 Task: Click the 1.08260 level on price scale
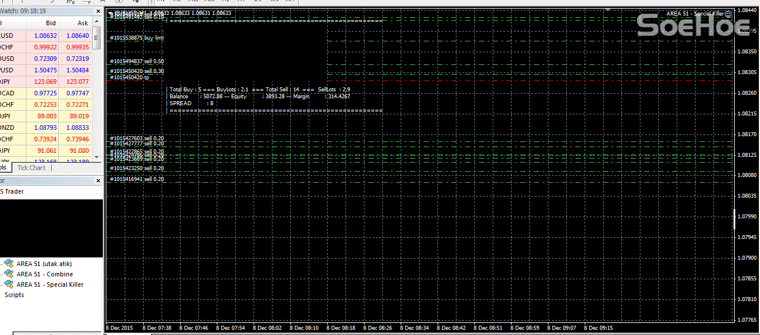coord(747,93)
